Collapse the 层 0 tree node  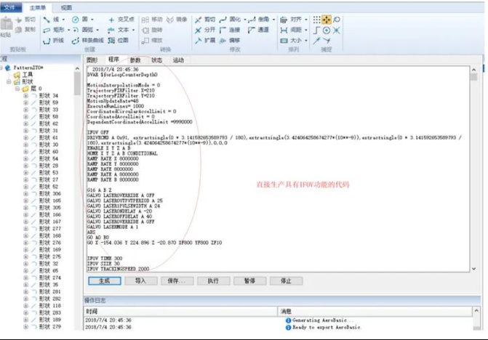(16, 88)
